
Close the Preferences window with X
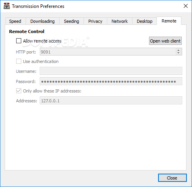(186, 6)
